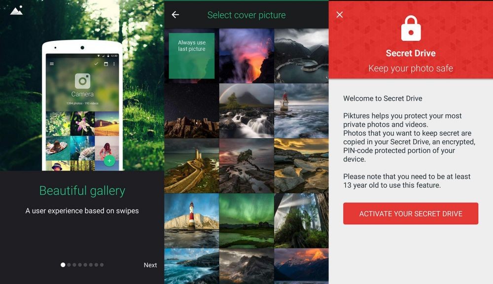Click the 13 year old age notice text
493x284 pixels.
pos(407,181)
